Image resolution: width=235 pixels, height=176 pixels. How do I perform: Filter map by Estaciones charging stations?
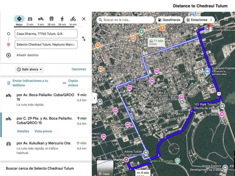(x=197, y=20)
